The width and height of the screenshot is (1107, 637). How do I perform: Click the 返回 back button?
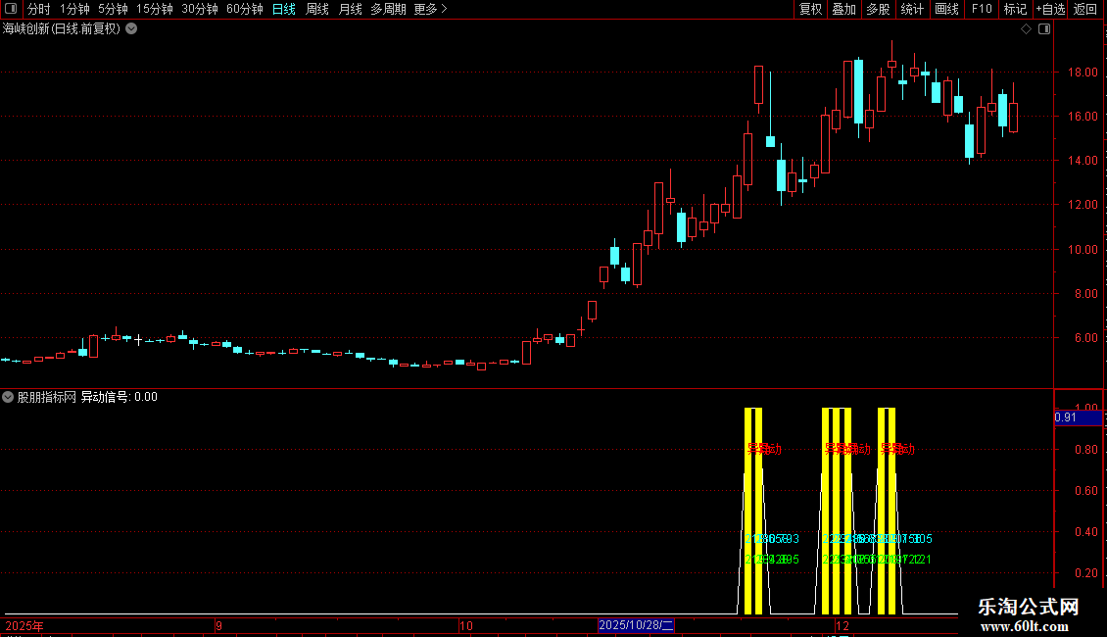1085,9
